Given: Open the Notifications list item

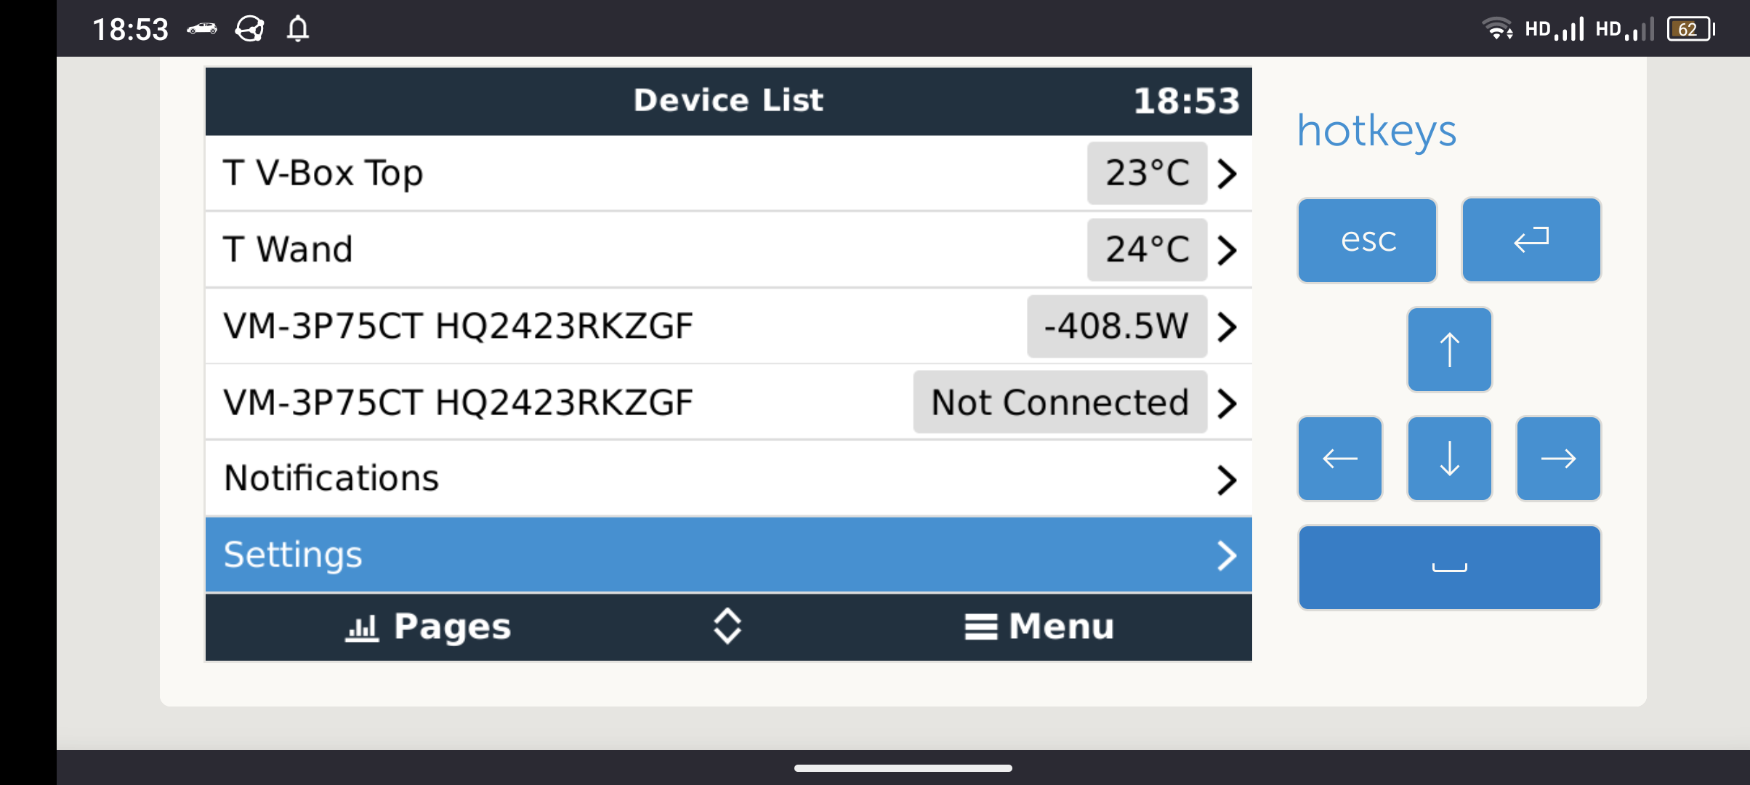Looking at the screenshot, I should [728, 479].
